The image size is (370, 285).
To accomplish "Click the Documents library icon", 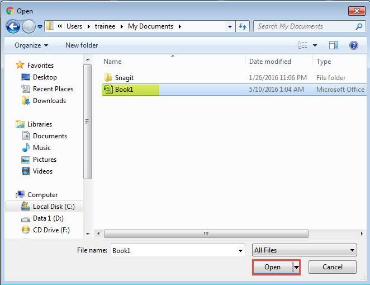I will pyautogui.click(x=26, y=136).
